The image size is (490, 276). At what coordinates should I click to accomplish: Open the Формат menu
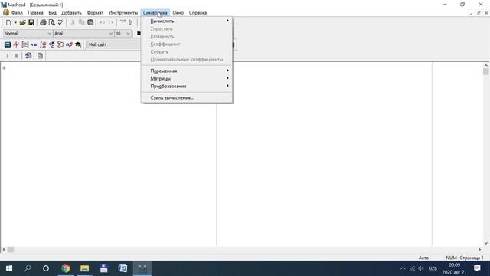(95, 13)
